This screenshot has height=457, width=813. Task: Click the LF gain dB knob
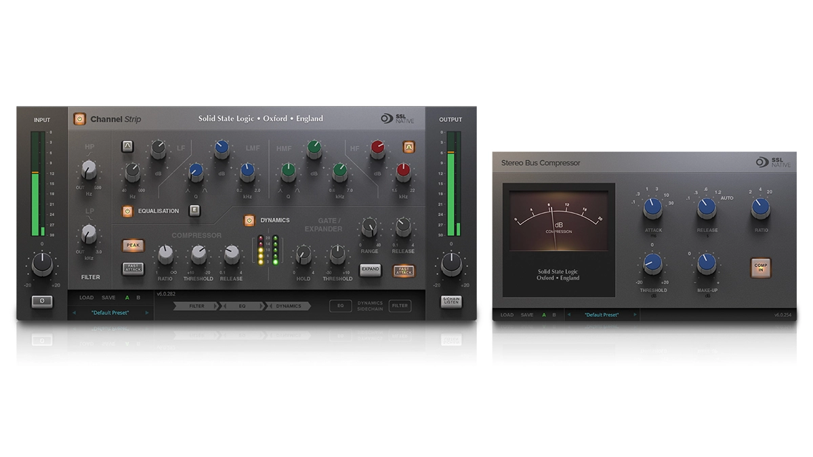tap(158, 150)
